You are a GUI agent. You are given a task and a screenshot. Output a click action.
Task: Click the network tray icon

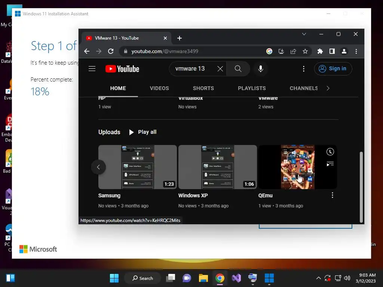coord(338,278)
